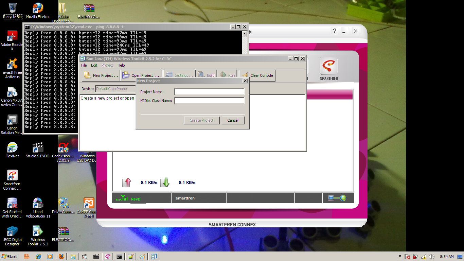Click the Action Center flag tray icon
The image size is (464, 261).
[x=407, y=257]
